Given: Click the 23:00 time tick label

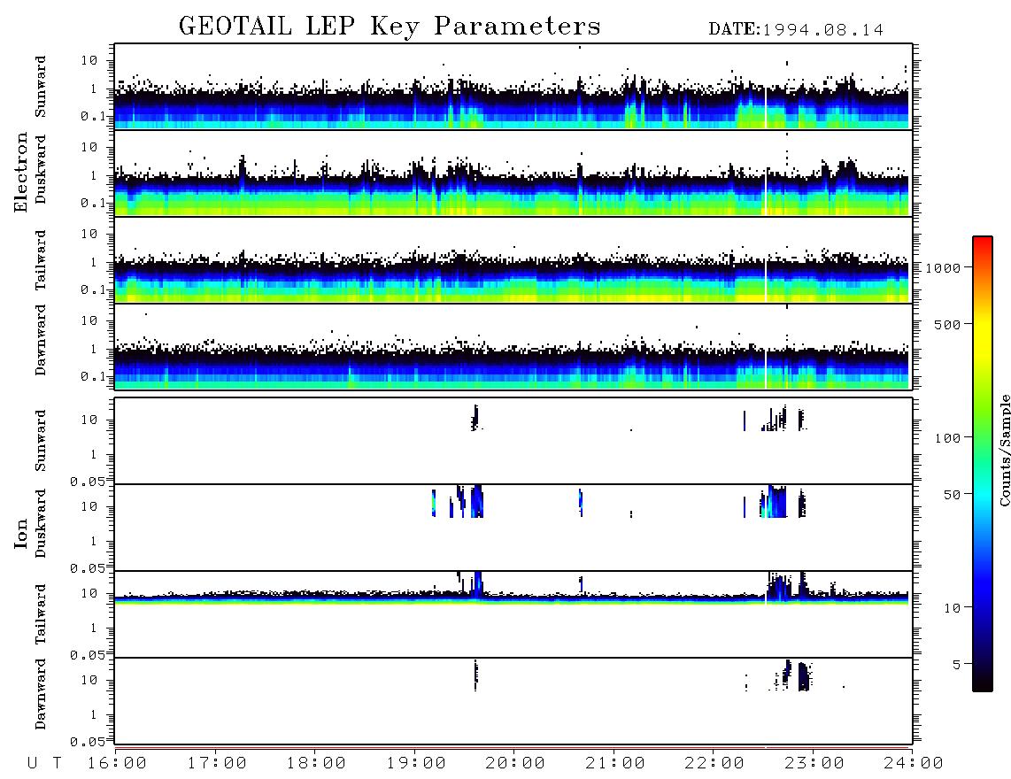Looking at the screenshot, I should [x=814, y=763].
